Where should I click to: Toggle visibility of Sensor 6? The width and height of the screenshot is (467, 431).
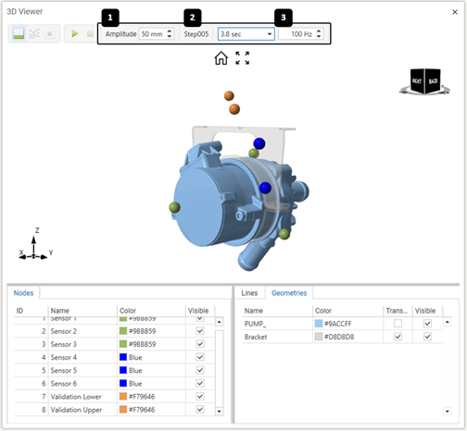point(200,383)
